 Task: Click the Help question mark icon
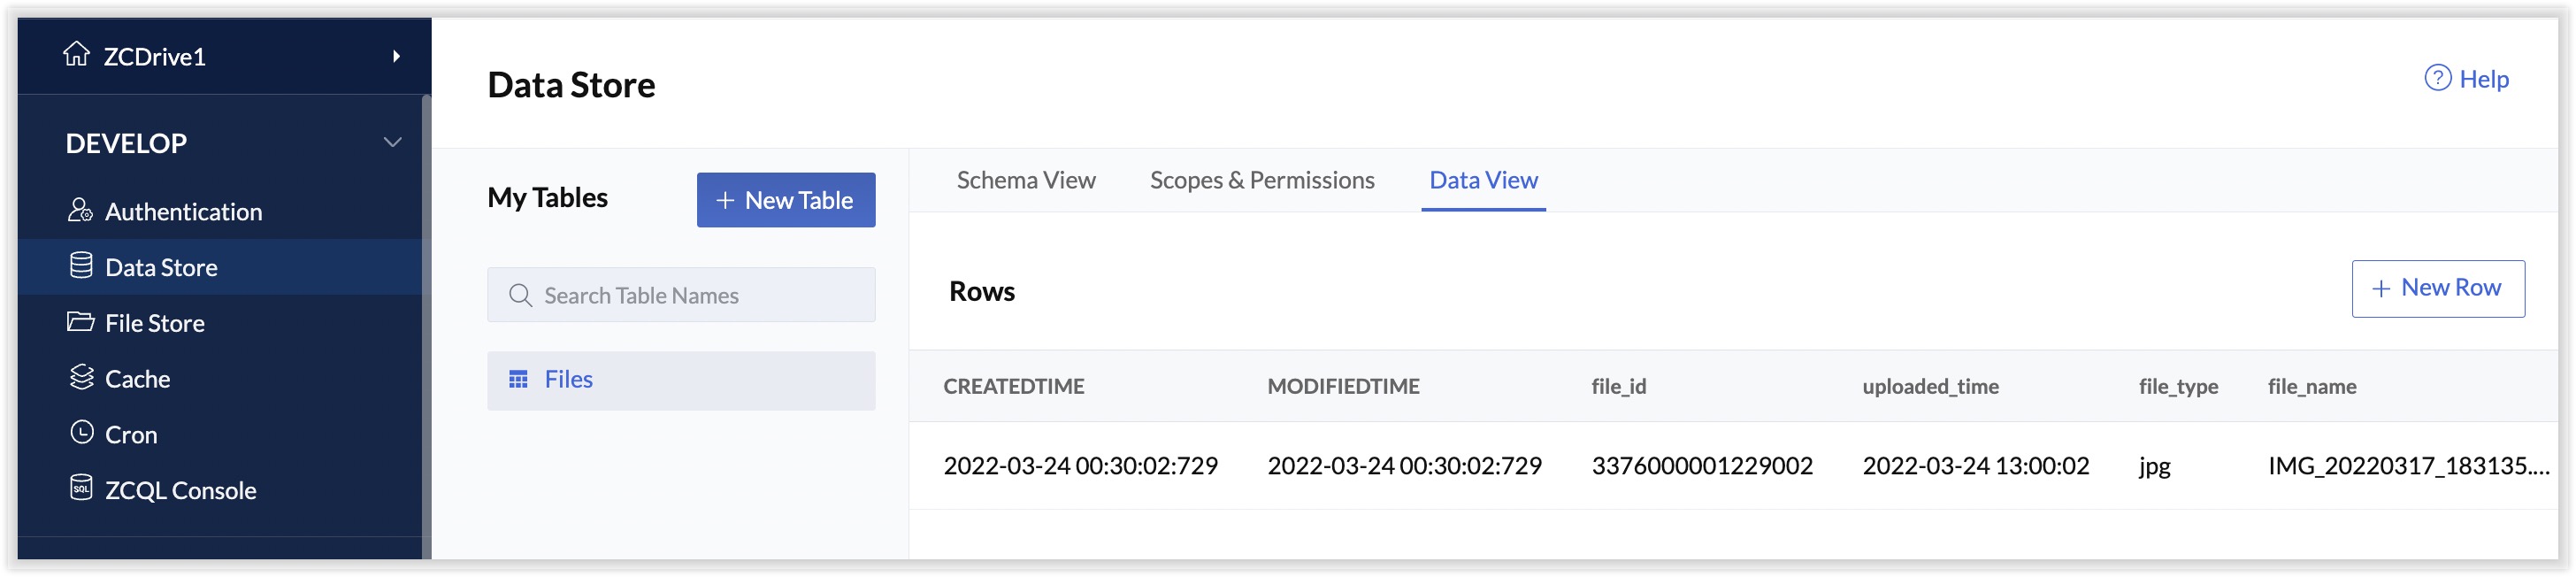click(x=2437, y=78)
